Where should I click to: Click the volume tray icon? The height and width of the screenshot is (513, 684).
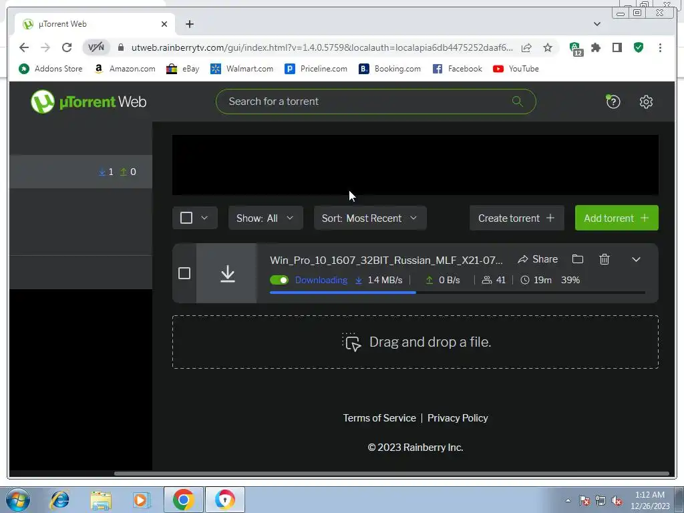617,500
